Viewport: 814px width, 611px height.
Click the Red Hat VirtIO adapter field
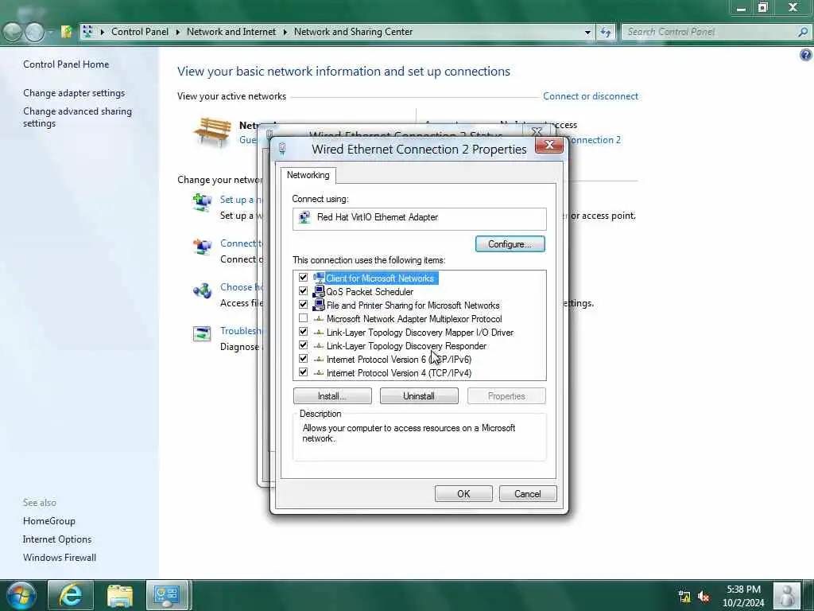(x=420, y=219)
